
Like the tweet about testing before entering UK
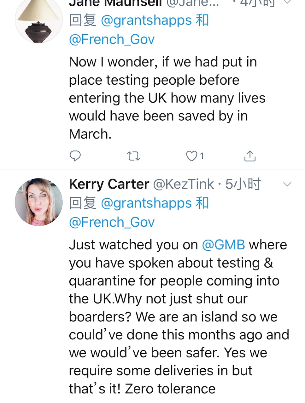click(191, 156)
